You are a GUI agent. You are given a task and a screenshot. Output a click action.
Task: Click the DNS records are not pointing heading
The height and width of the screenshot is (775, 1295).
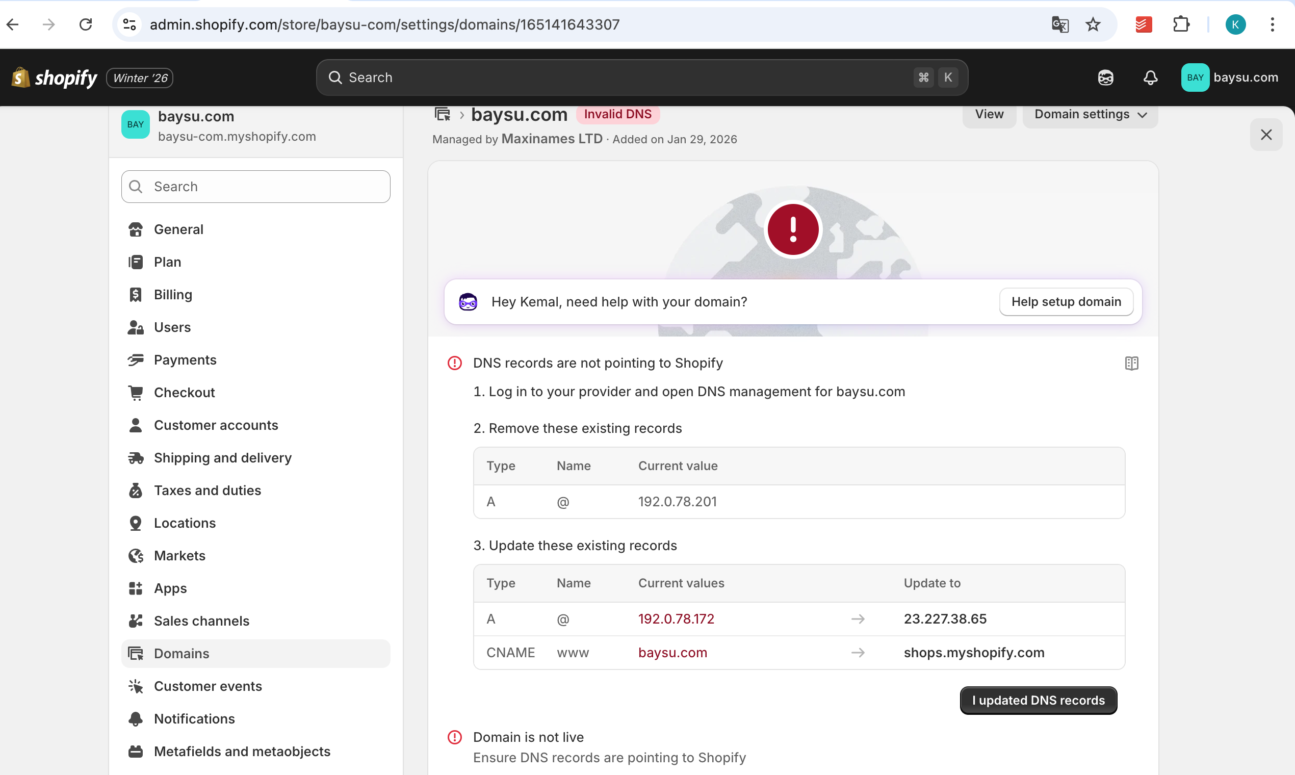click(598, 364)
